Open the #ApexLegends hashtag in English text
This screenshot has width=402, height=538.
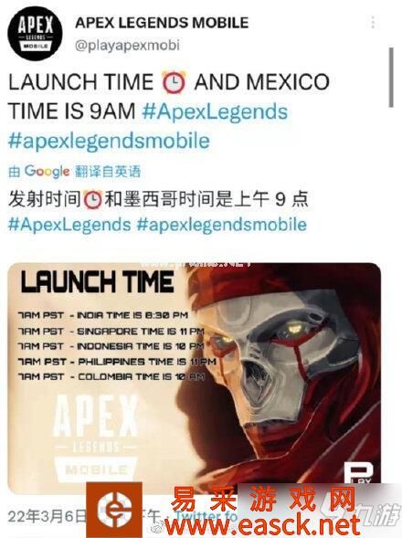pyautogui.click(x=215, y=111)
